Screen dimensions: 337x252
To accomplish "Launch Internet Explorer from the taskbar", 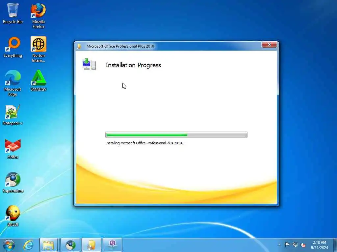I will click(x=28, y=245).
